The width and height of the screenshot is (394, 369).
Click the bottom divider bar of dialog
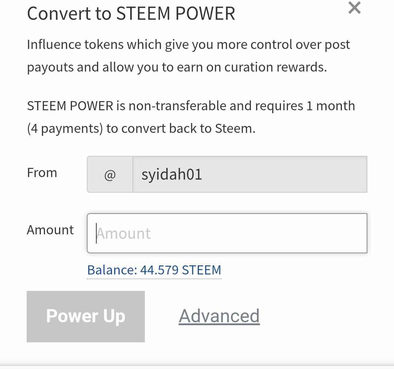(197, 366)
